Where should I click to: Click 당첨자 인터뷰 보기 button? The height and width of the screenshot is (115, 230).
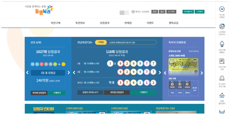pos(90,92)
